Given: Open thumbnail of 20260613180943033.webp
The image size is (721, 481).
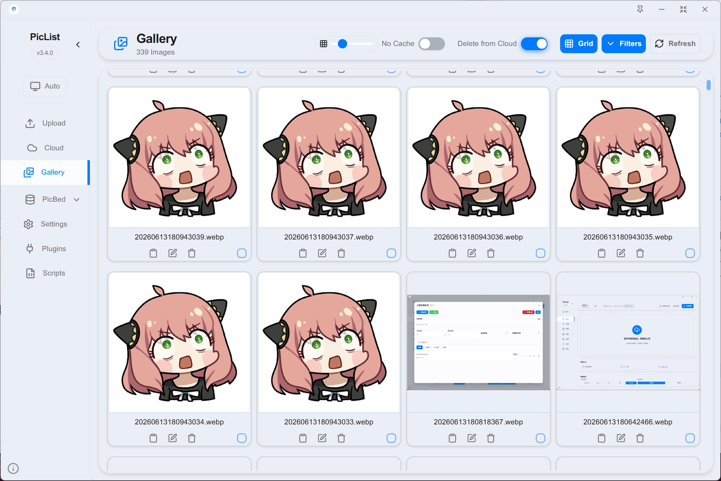Looking at the screenshot, I should (329, 342).
